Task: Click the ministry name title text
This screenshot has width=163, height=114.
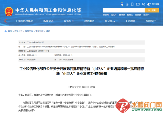Action: pos(48,10)
